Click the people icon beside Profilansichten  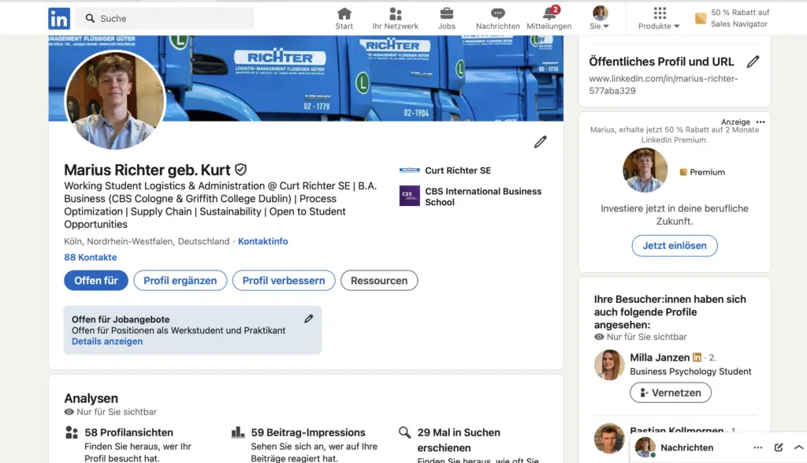click(72, 432)
